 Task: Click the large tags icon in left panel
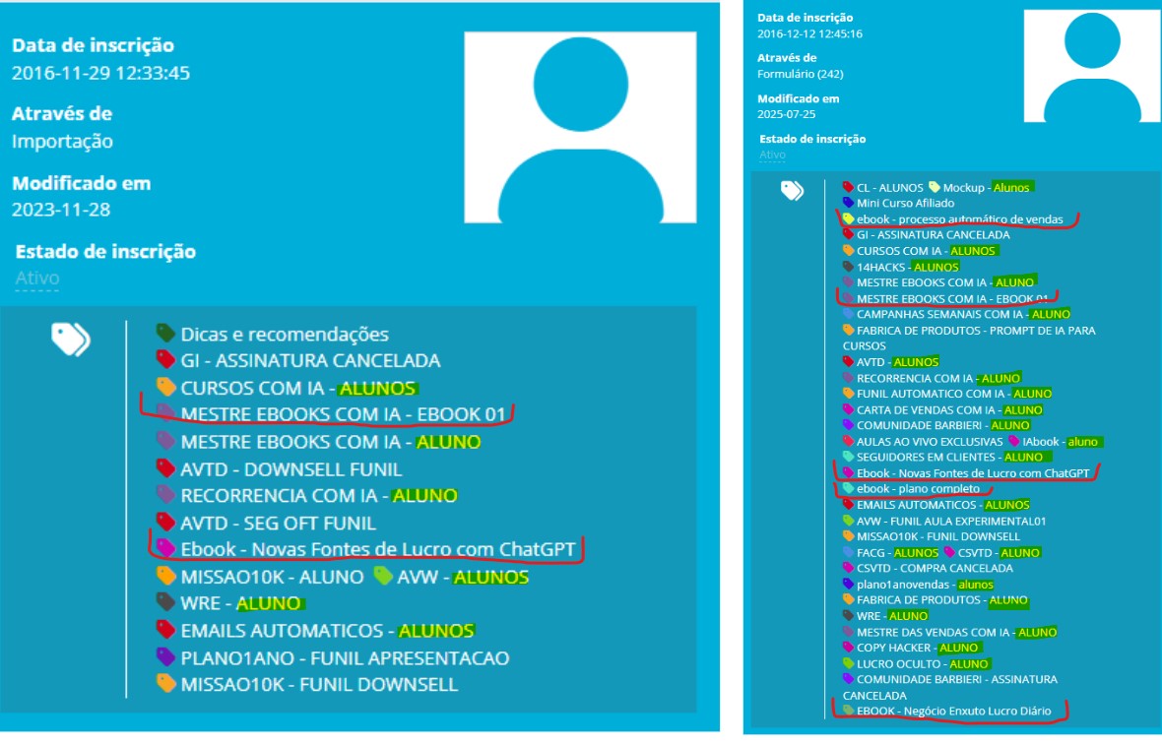tap(70, 340)
